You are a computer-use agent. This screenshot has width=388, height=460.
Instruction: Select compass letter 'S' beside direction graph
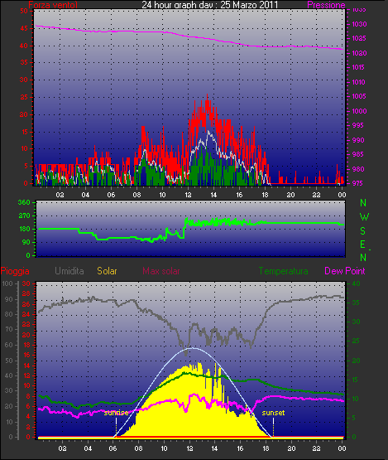point(363,231)
